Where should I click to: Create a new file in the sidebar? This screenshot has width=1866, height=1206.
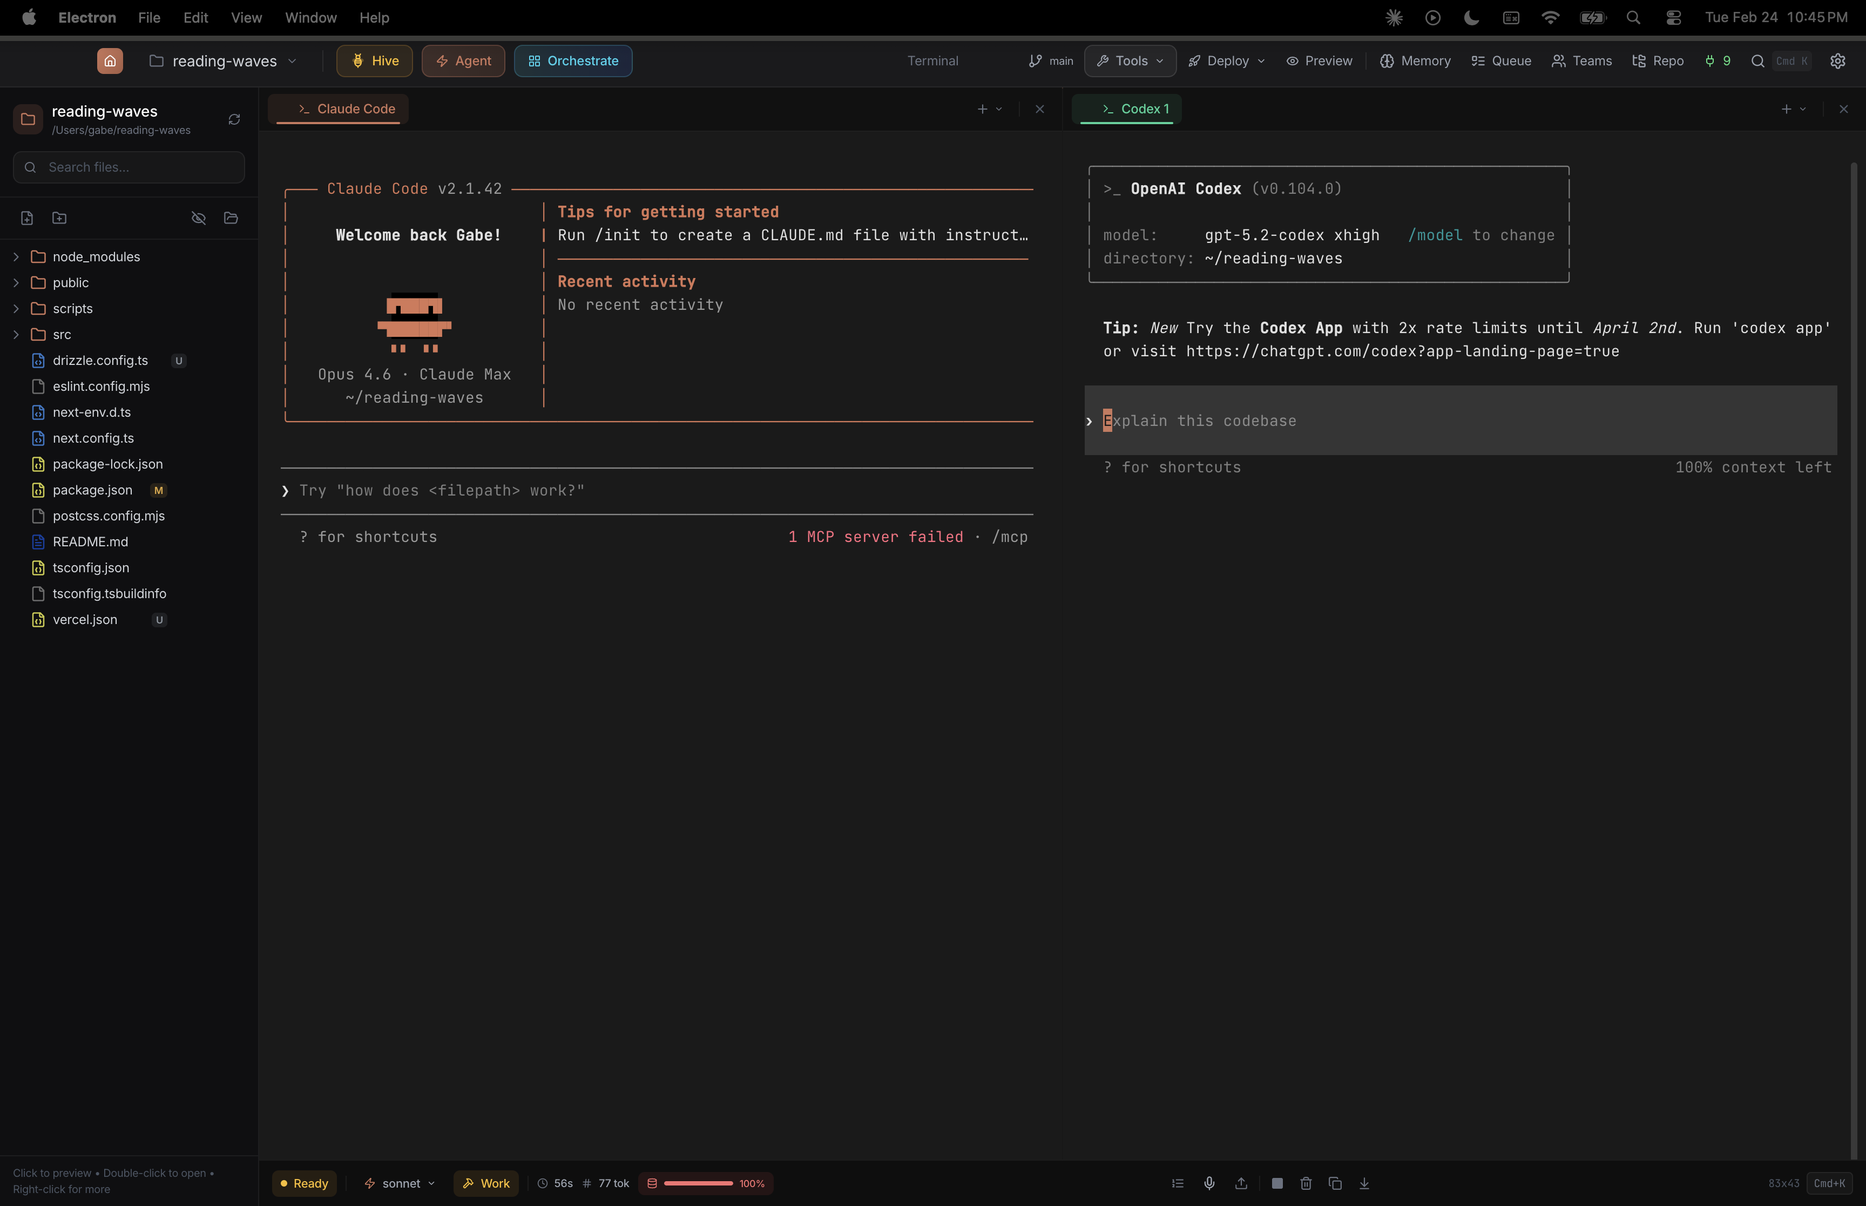pos(28,218)
